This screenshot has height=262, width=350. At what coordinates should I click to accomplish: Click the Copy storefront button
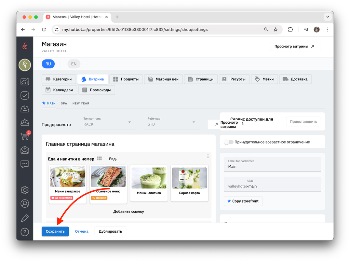pos(243,201)
